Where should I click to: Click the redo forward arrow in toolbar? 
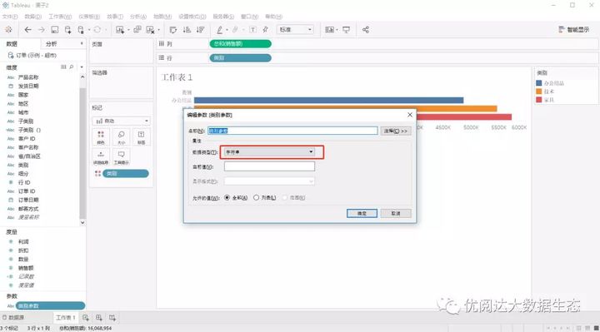pos(41,29)
